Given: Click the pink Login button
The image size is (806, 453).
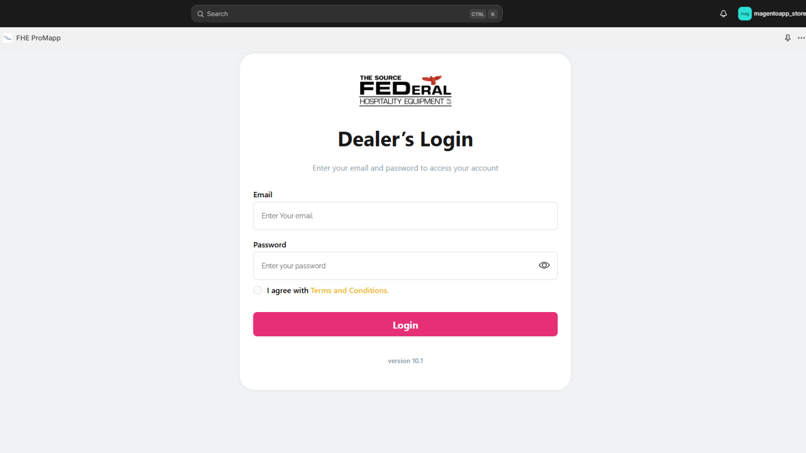Looking at the screenshot, I should click(406, 324).
